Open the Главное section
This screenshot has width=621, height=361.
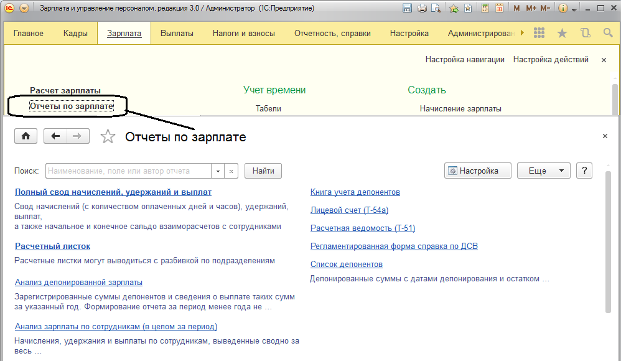click(x=29, y=33)
